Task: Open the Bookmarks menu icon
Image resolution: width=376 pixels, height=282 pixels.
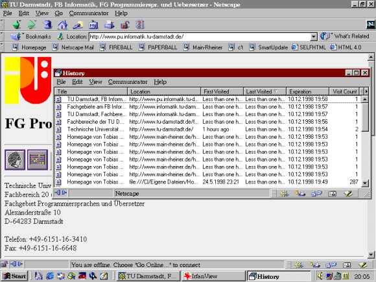Action: click(16, 36)
